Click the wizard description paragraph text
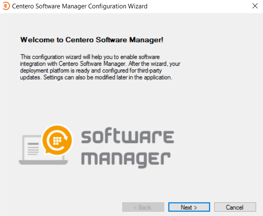 click(x=100, y=67)
